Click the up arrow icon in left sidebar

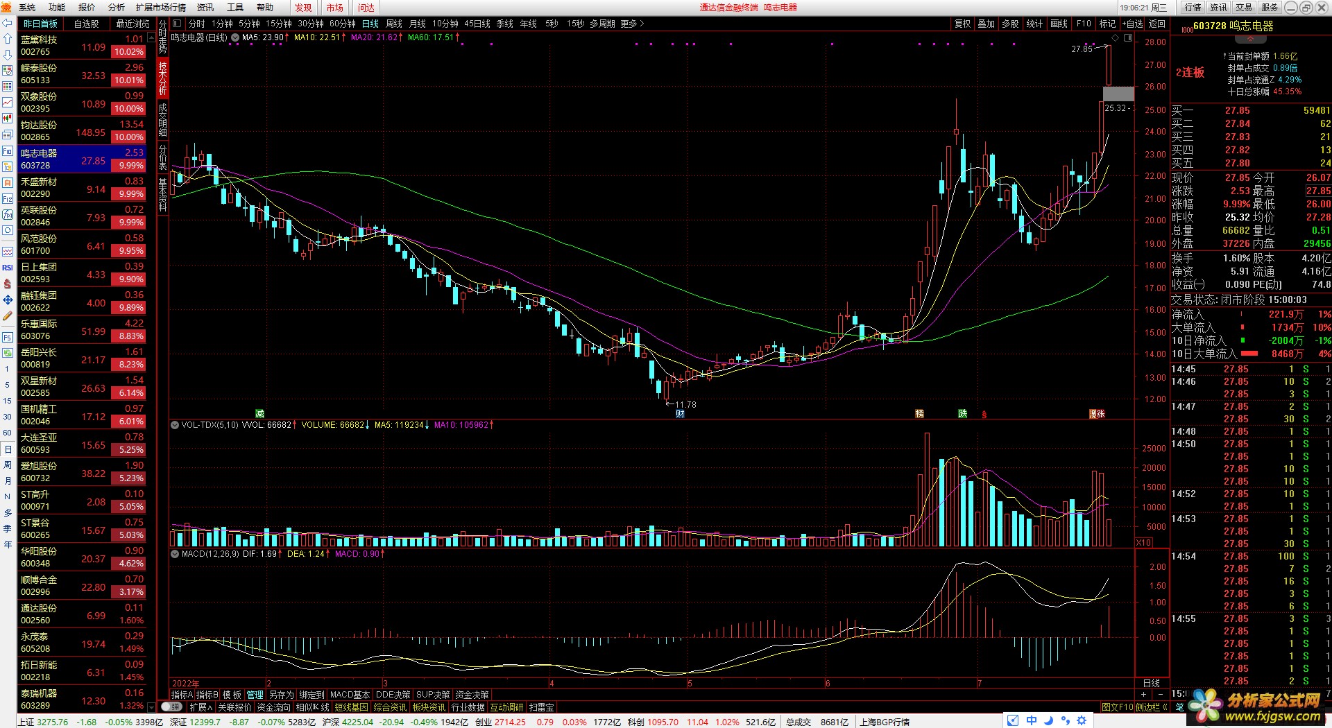coord(8,39)
